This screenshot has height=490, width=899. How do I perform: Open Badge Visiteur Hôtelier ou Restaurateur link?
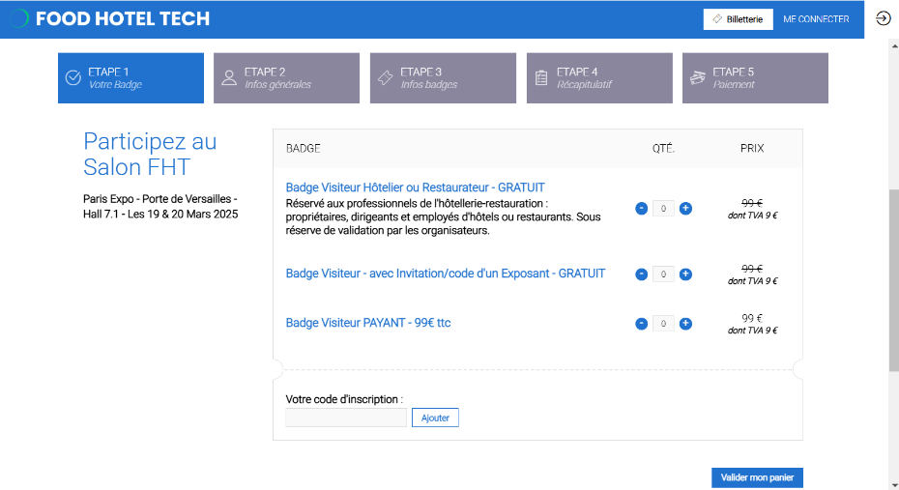pyautogui.click(x=415, y=187)
